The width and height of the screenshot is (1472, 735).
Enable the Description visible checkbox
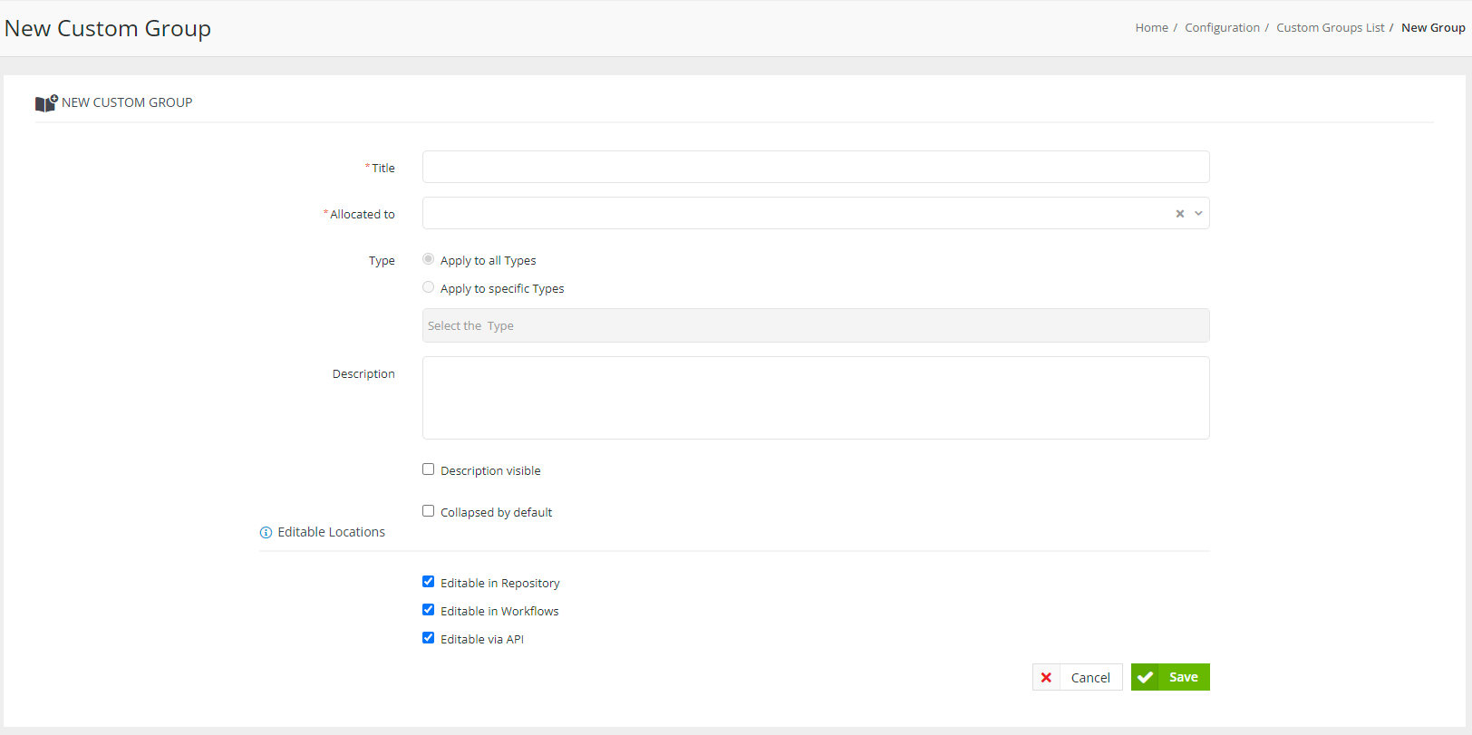pyautogui.click(x=429, y=469)
